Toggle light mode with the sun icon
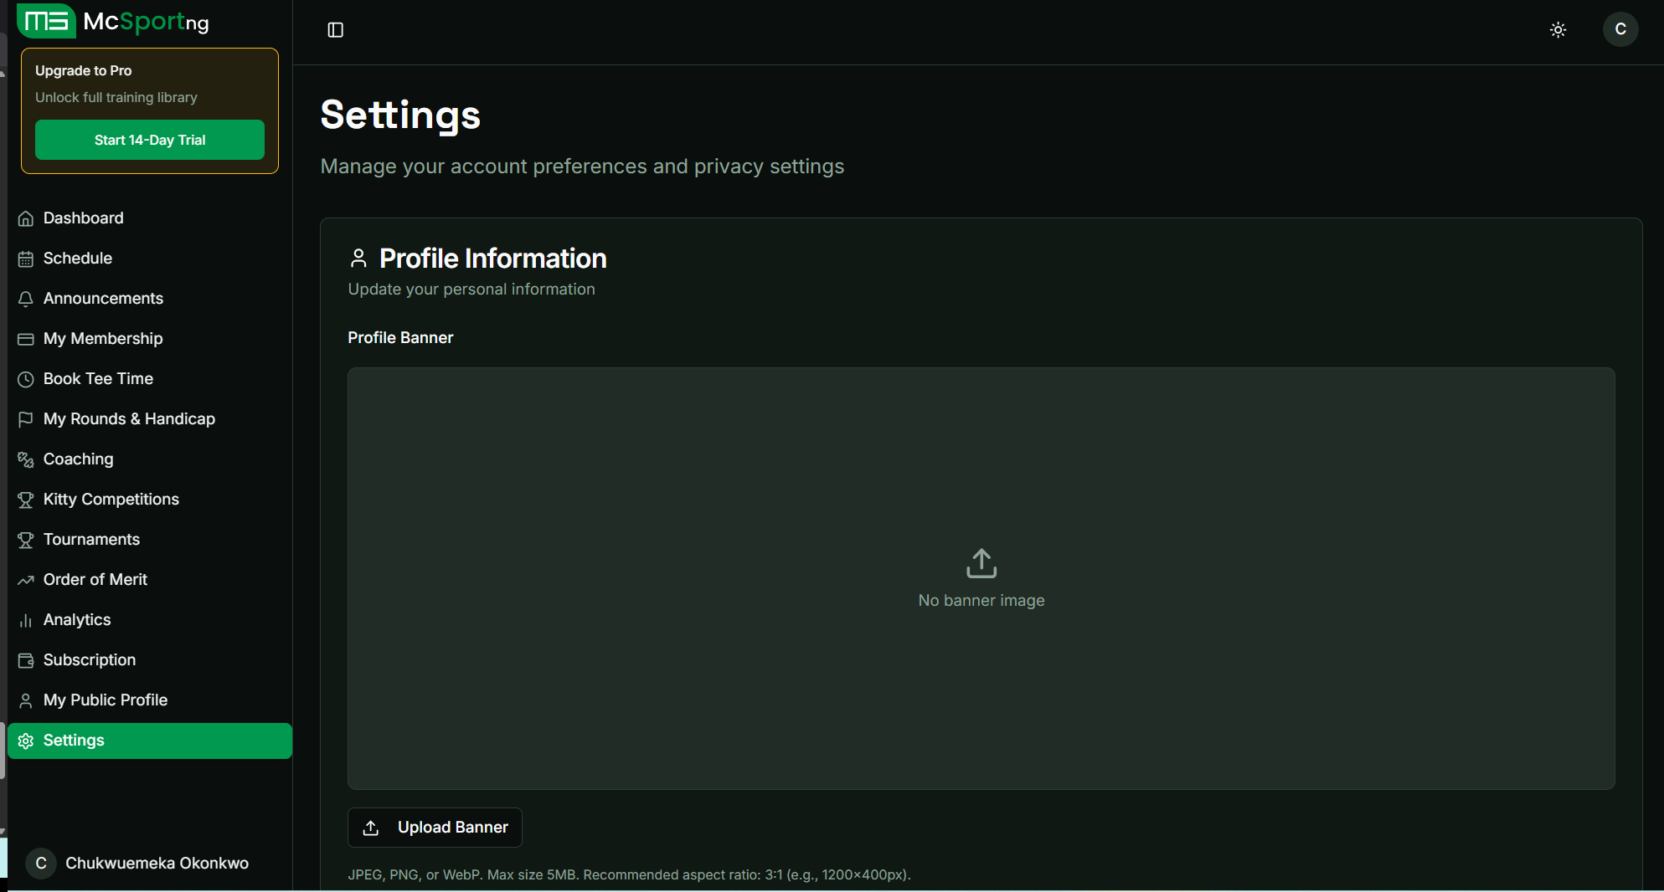 coord(1558,29)
